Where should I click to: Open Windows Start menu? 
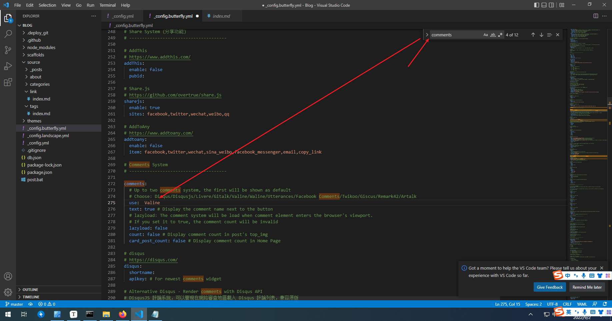(x=8, y=314)
